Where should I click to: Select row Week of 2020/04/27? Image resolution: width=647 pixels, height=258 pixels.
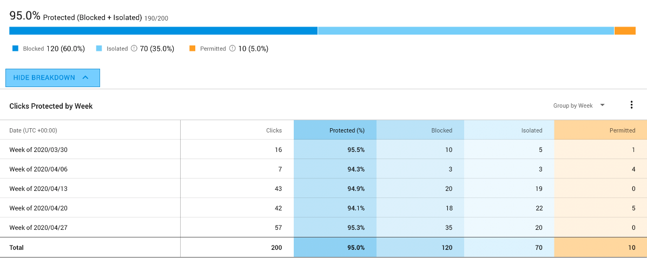coord(323,227)
